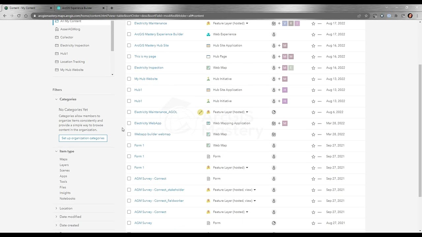Star the AGM Survey - Connect_stakeholder item

click(x=313, y=190)
